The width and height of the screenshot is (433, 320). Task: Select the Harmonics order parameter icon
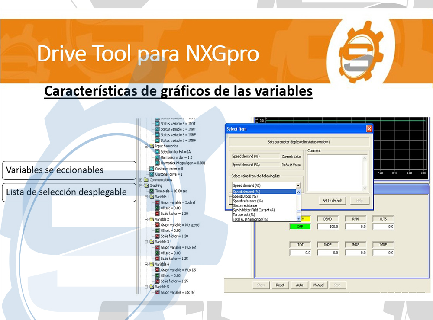(157, 157)
